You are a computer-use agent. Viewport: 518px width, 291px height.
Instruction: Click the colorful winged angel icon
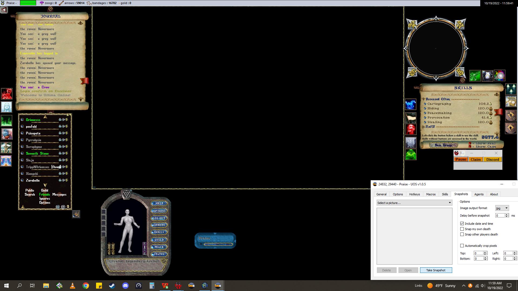tap(6, 161)
